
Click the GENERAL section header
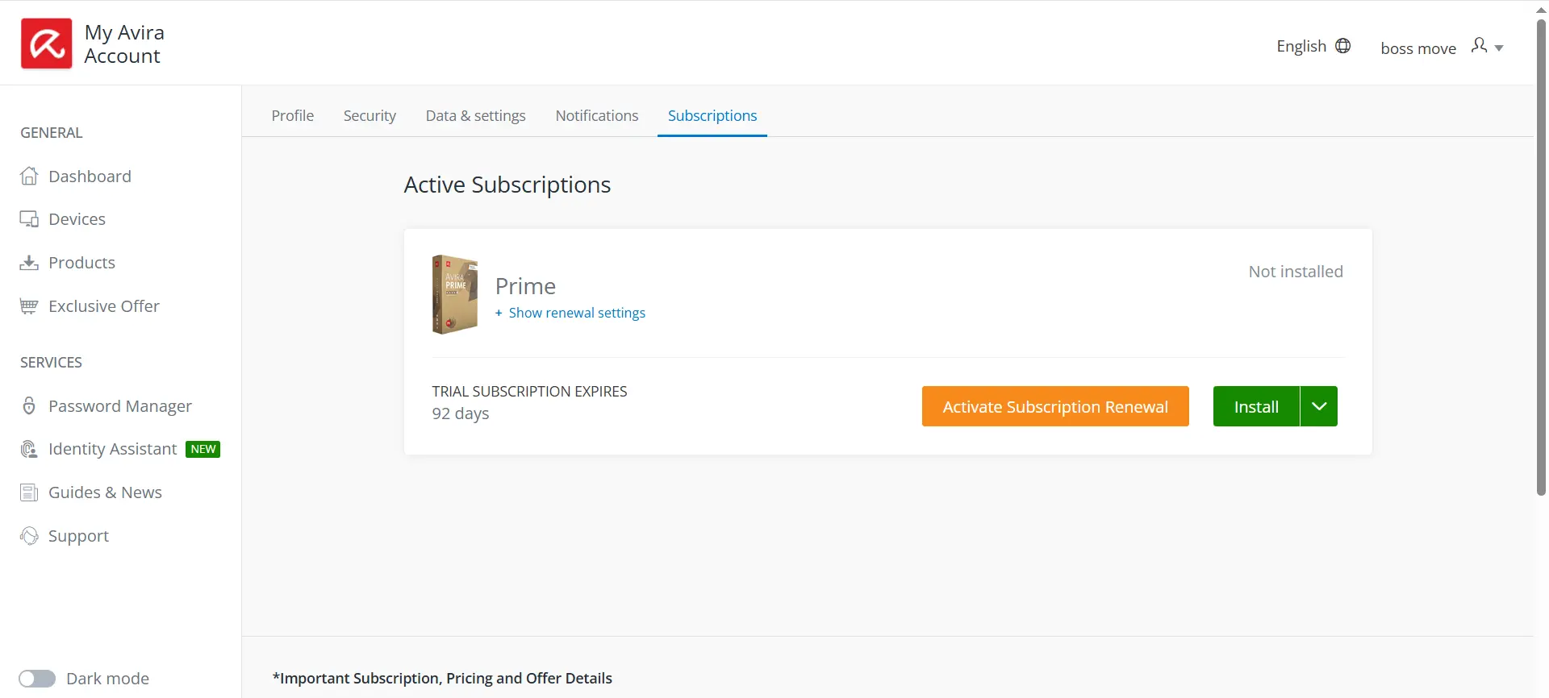click(x=52, y=133)
